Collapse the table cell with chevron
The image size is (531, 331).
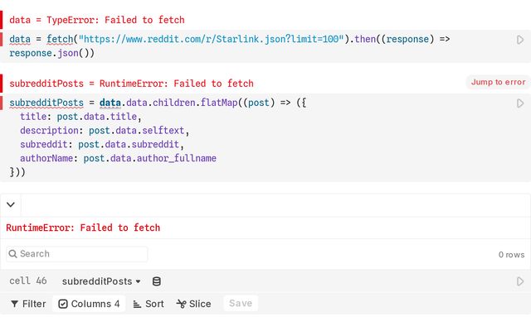tap(11, 204)
